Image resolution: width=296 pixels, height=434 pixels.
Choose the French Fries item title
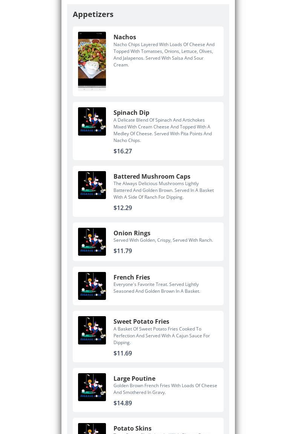[132, 277]
